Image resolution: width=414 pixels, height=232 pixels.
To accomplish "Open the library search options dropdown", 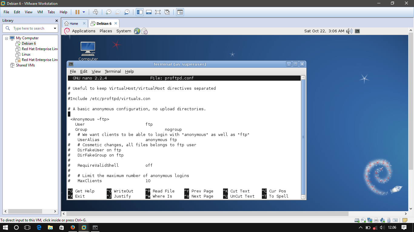I will click(x=55, y=28).
